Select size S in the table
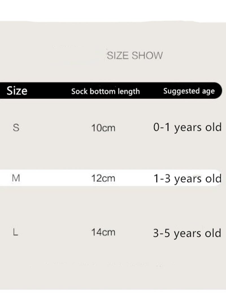The width and height of the screenshot is (226, 308). click(16, 128)
